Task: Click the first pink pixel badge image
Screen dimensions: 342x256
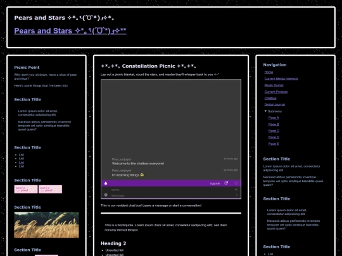Action: point(26,189)
